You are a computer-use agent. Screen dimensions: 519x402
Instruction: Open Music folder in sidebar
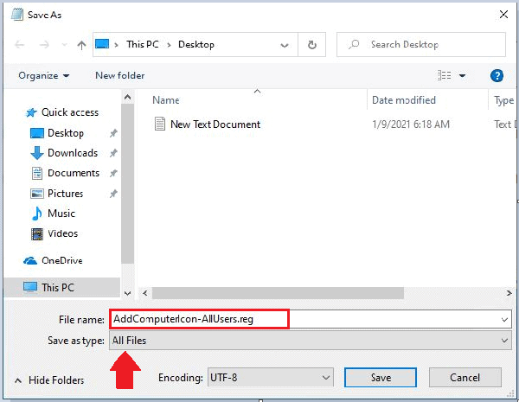pyautogui.click(x=61, y=214)
